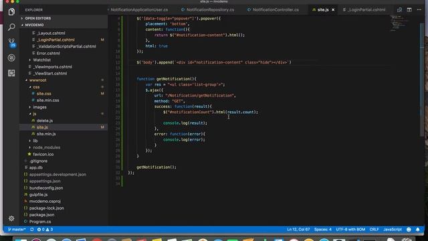Open gulpfile.js file
The image size is (428, 241).
(x=38, y=195)
